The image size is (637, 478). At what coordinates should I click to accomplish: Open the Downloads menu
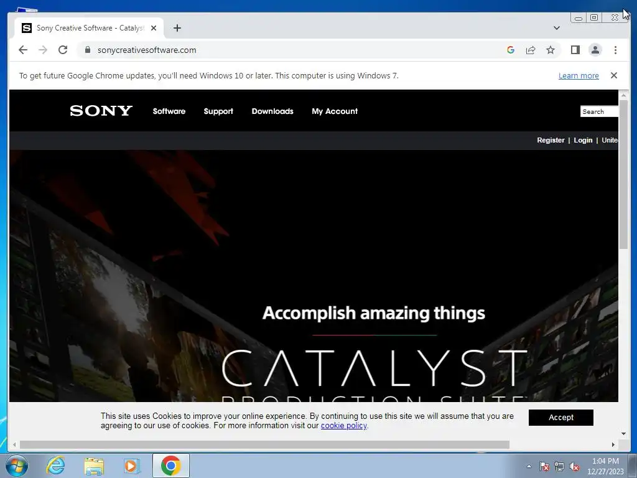tap(272, 111)
